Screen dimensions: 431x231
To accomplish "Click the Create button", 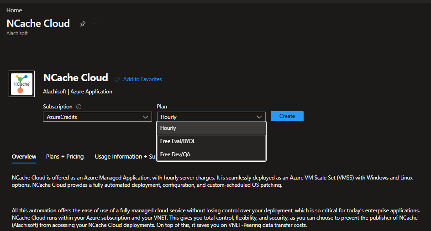I will click(x=287, y=116).
